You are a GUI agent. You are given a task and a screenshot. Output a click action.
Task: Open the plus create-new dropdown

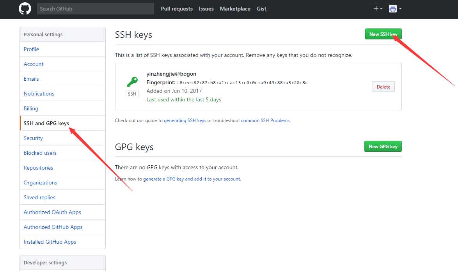click(378, 9)
